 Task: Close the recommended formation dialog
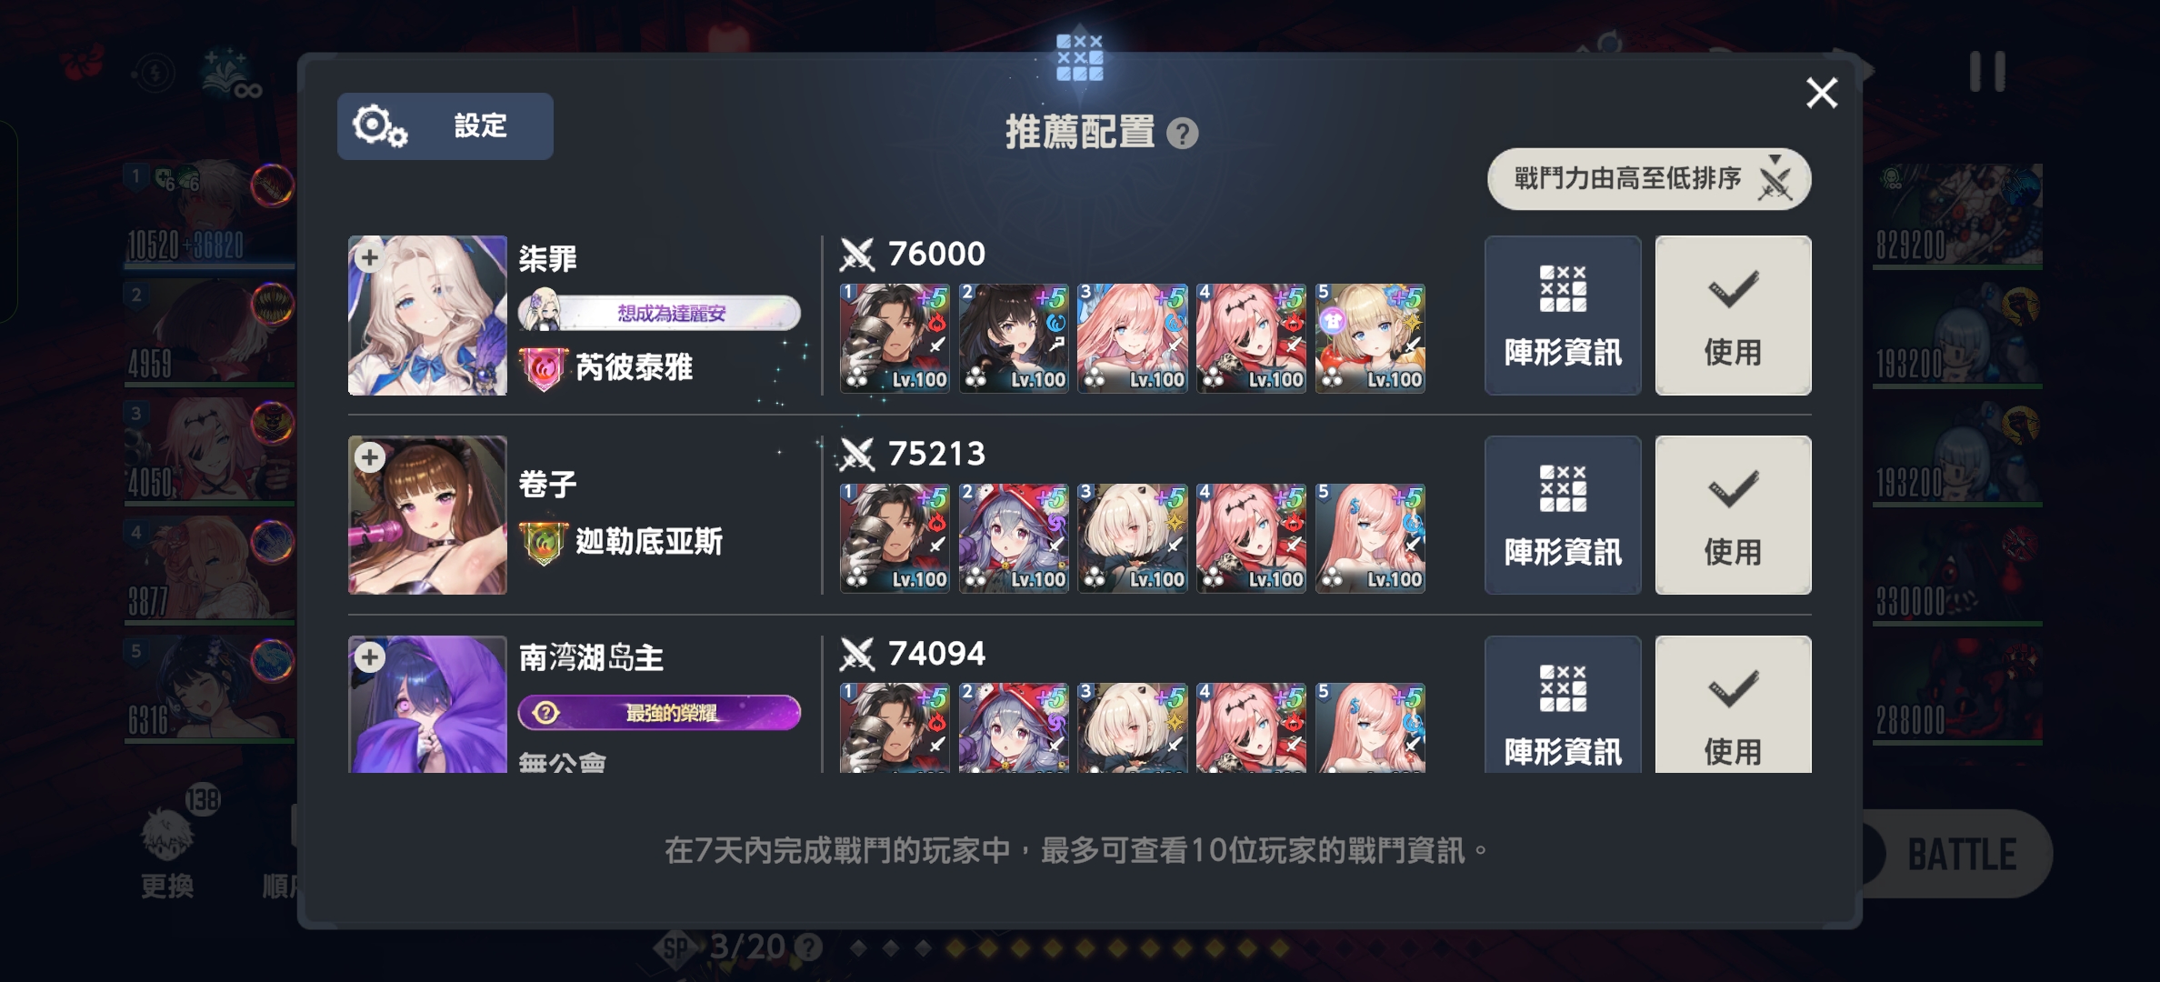(x=1822, y=93)
